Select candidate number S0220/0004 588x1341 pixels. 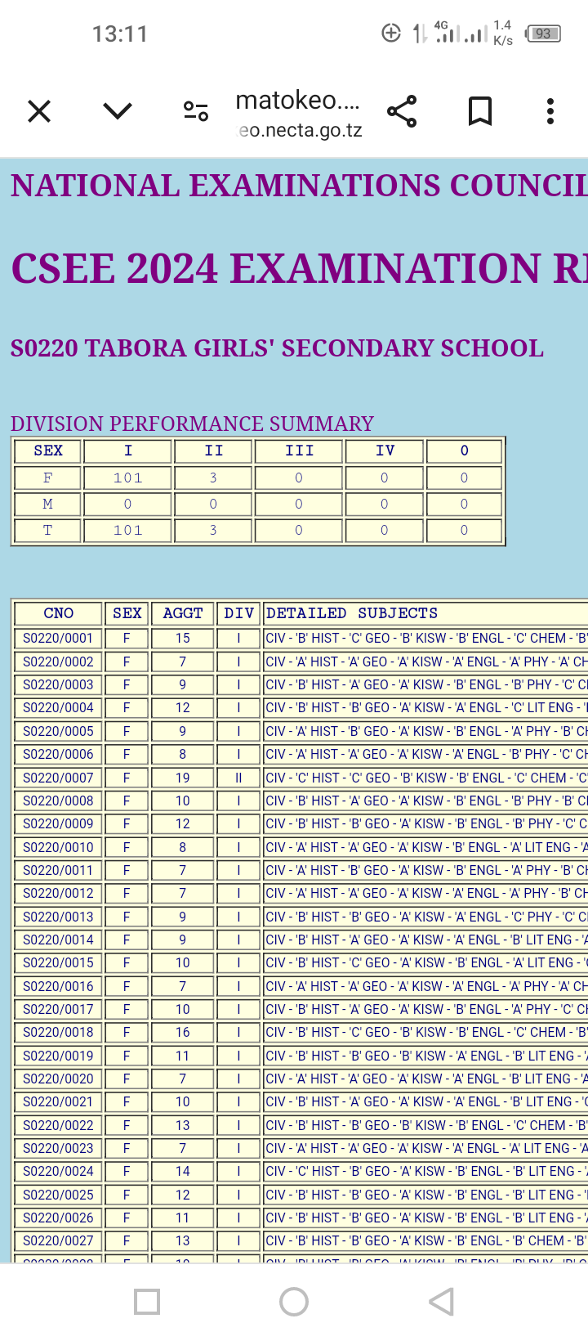pos(58,707)
